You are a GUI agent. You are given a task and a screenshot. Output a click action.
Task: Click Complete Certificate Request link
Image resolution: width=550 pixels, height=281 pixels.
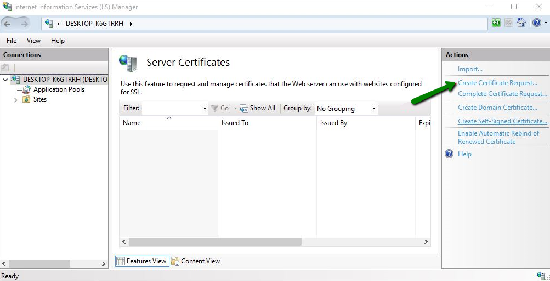point(502,94)
